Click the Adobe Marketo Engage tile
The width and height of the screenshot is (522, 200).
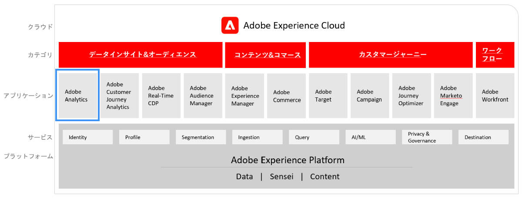click(x=453, y=96)
